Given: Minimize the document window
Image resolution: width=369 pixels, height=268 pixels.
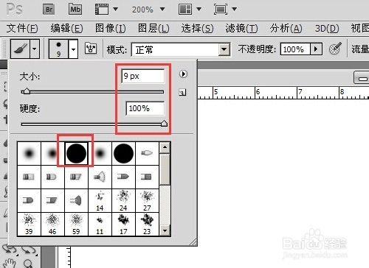Looking at the screenshot, I should click(x=362, y=78).
